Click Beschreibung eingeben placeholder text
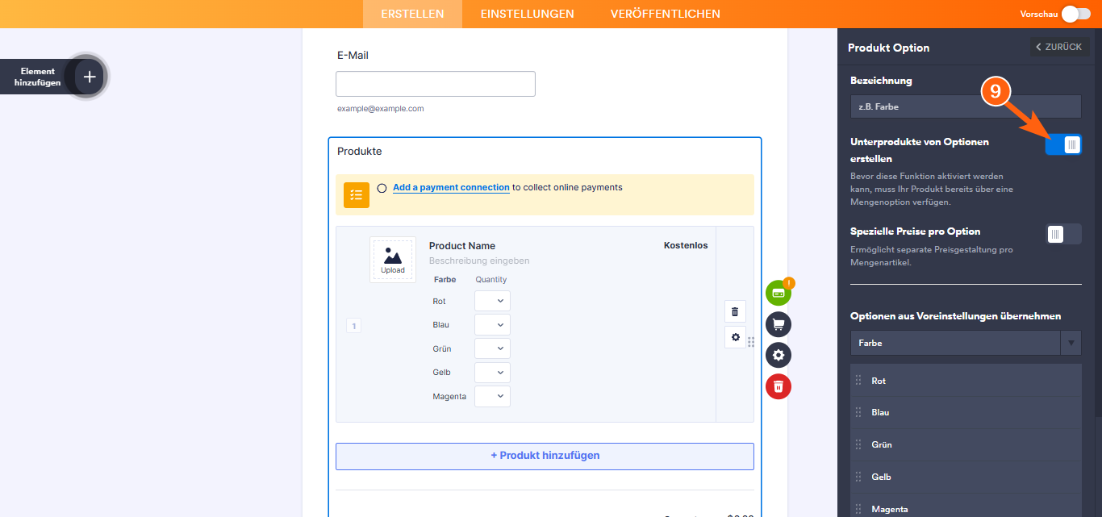The height and width of the screenshot is (517, 1102). [479, 261]
